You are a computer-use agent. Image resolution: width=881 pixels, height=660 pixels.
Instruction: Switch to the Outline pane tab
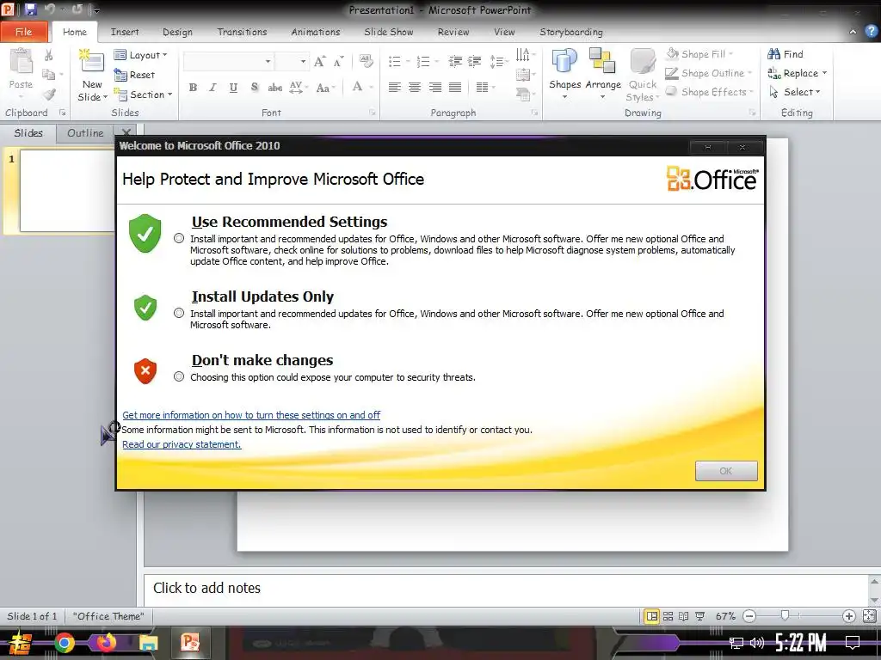[x=85, y=133]
